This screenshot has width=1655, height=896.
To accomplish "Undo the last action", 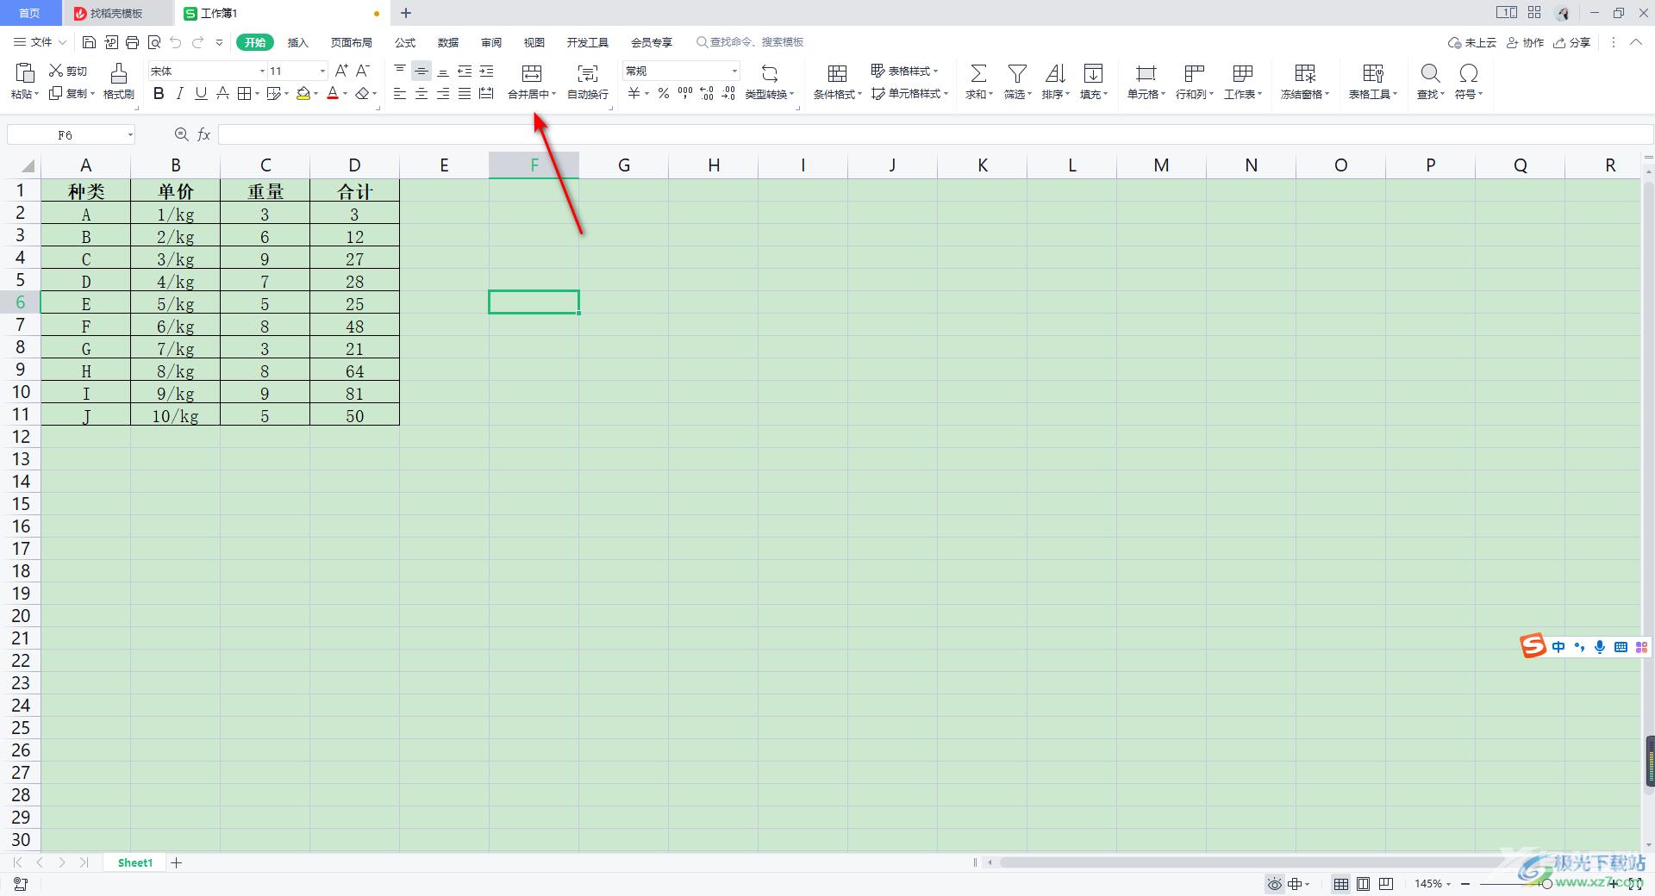I will [176, 42].
